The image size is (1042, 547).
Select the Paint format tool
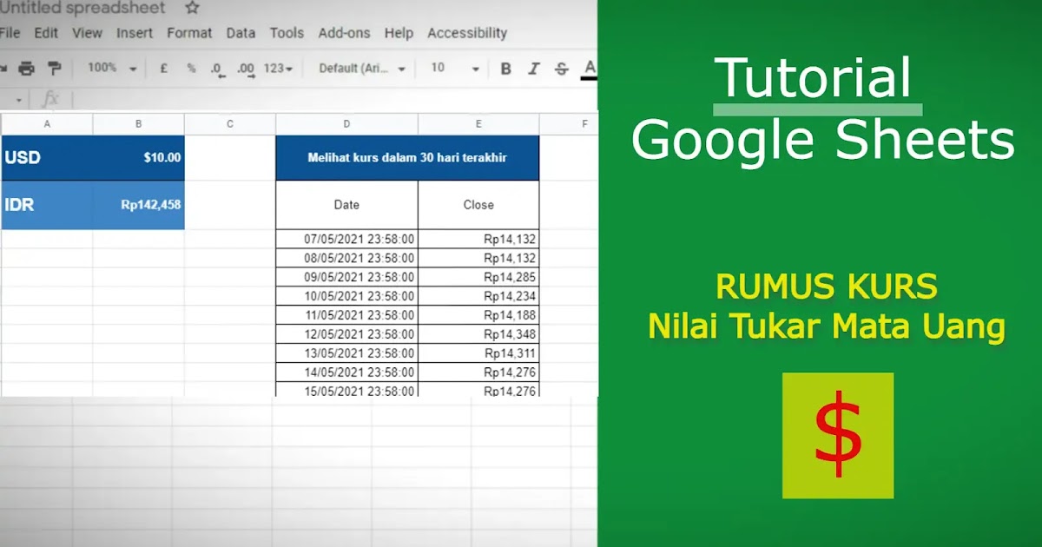54,68
